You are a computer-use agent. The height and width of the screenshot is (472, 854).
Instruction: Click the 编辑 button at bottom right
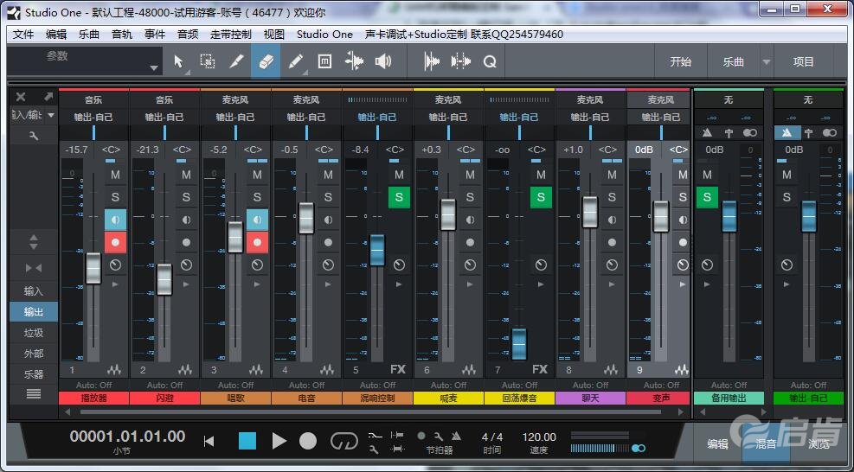tap(718, 443)
